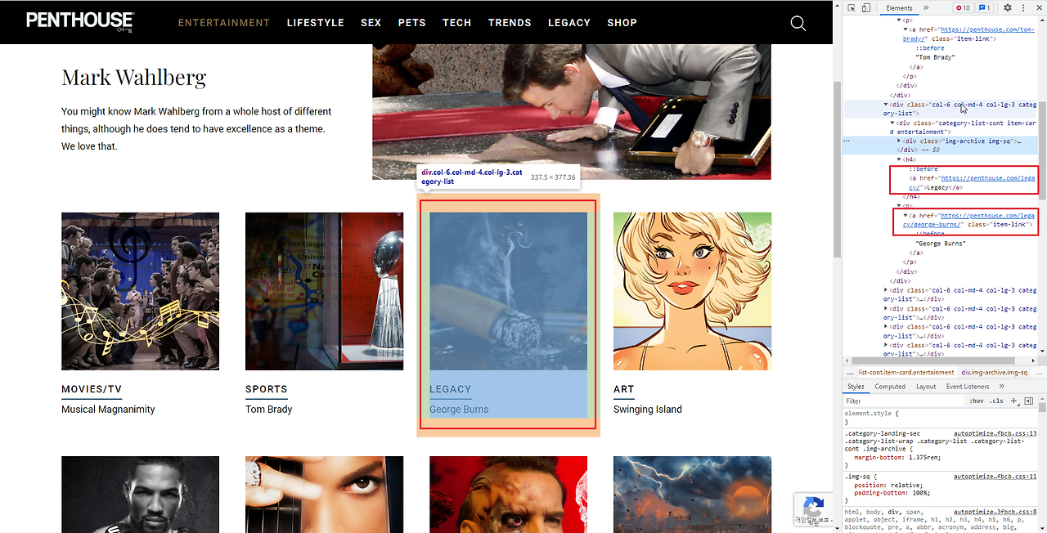Image resolution: width=1047 pixels, height=533 pixels.
Task: Open the TRENDS nav item
Action: pyautogui.click(x=510, y=23)
